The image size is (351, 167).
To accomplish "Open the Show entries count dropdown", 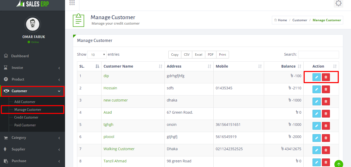I will (97, 55).
